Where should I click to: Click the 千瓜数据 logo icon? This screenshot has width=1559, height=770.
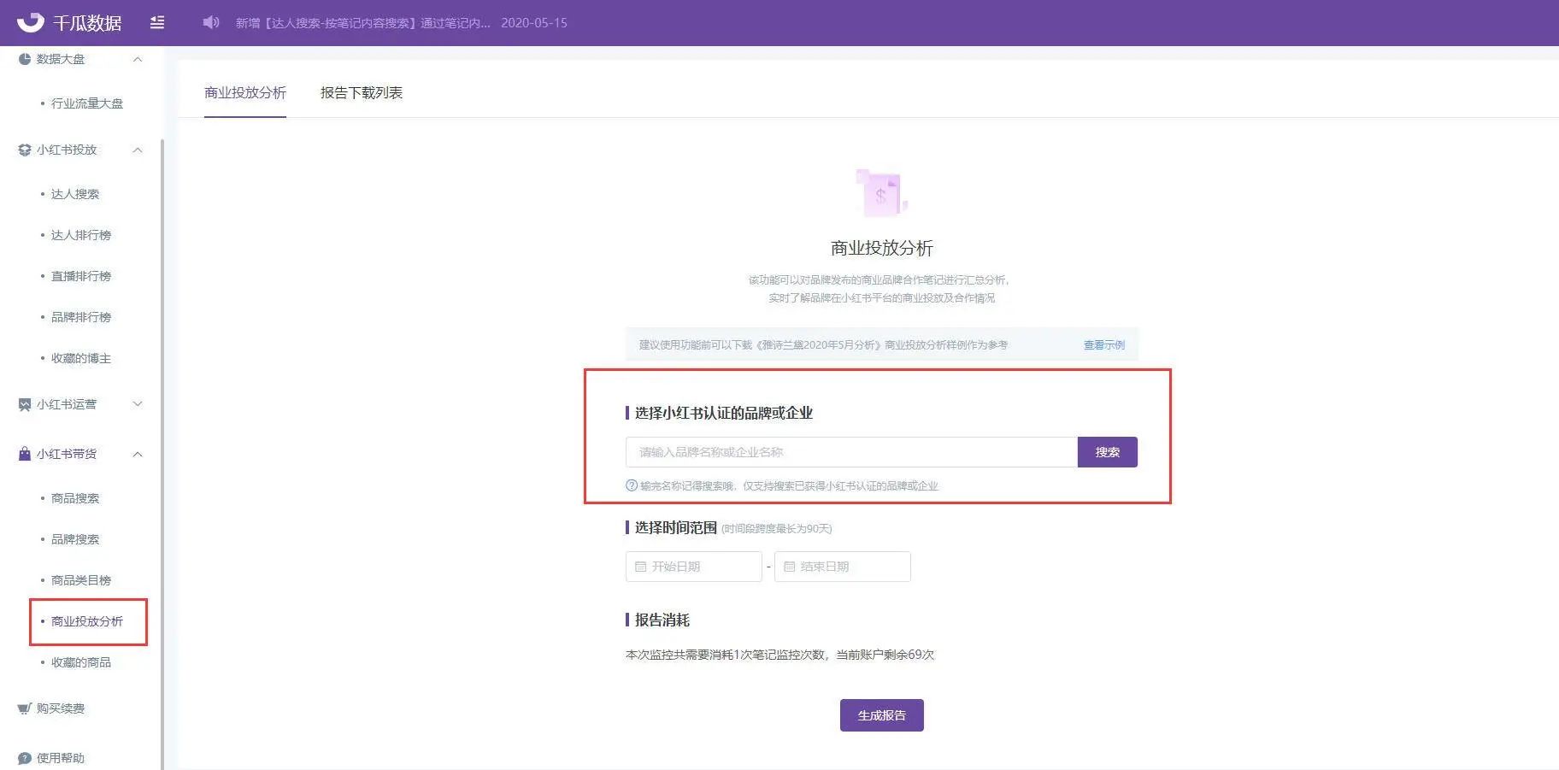[31, 22]
